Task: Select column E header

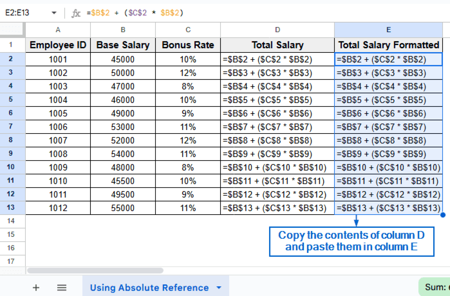Action: pyautogui.click(x=388, y=30)
